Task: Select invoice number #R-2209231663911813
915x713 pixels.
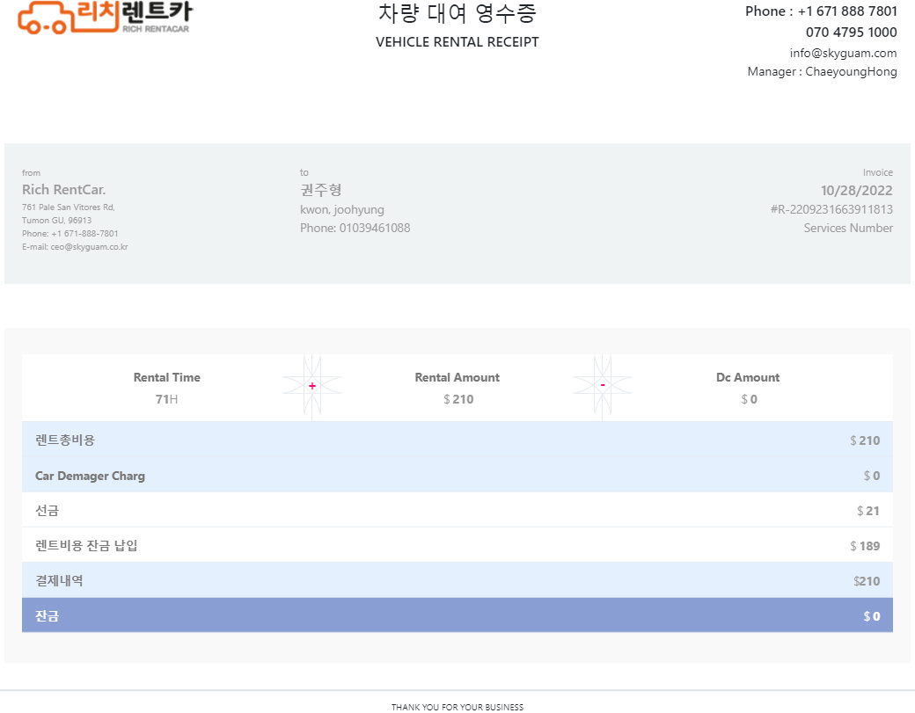Action: (x=831, y=209)
